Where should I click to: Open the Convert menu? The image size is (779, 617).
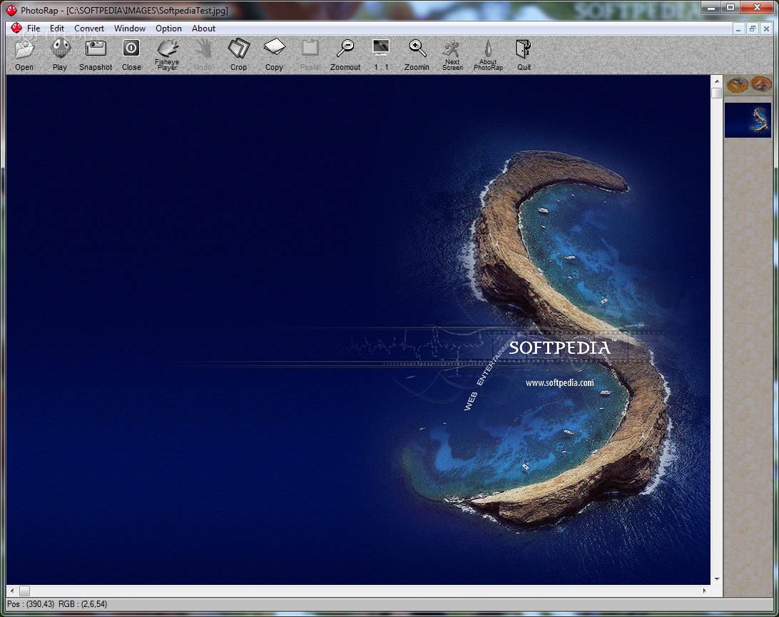pos(89,29)
